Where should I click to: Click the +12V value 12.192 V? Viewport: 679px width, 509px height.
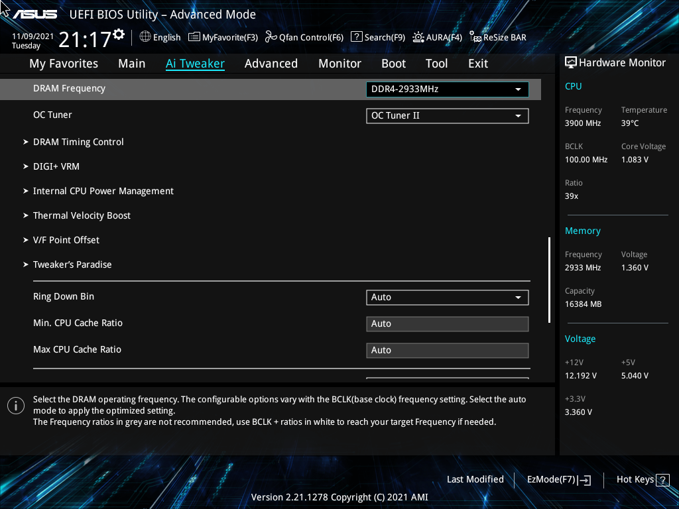pyautogui.click(x=581, y=376)
